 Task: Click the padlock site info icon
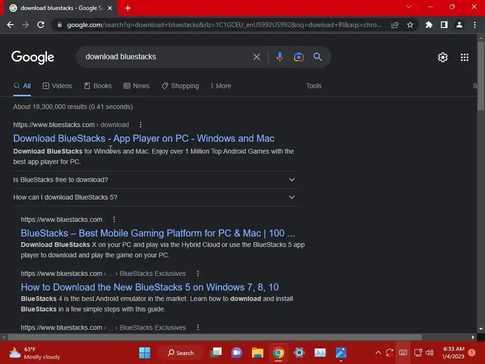point(60,25)
